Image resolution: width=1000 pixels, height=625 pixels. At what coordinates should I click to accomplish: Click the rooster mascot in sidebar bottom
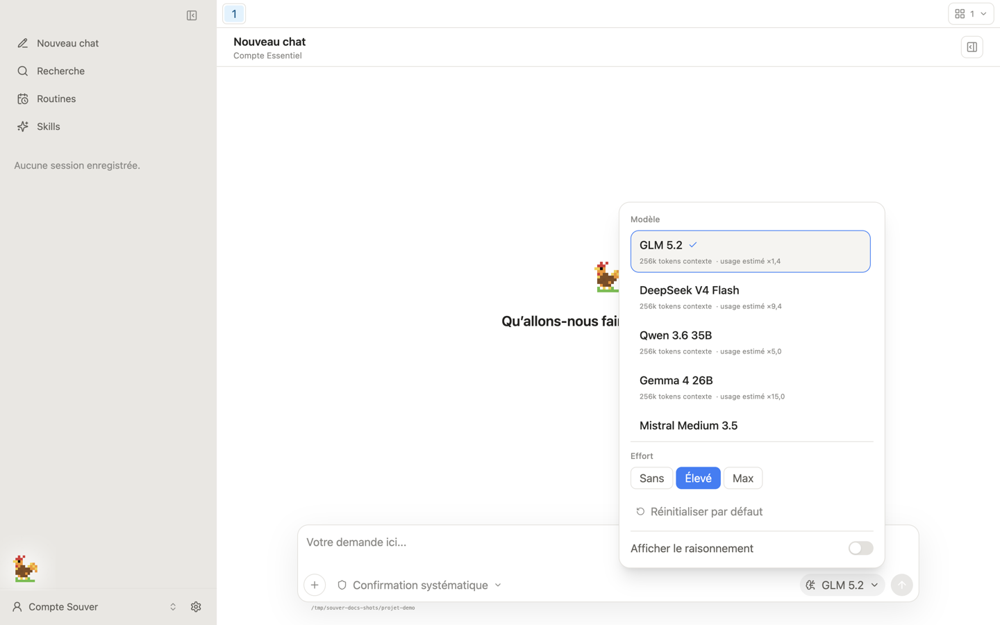(x=26, y=569)
